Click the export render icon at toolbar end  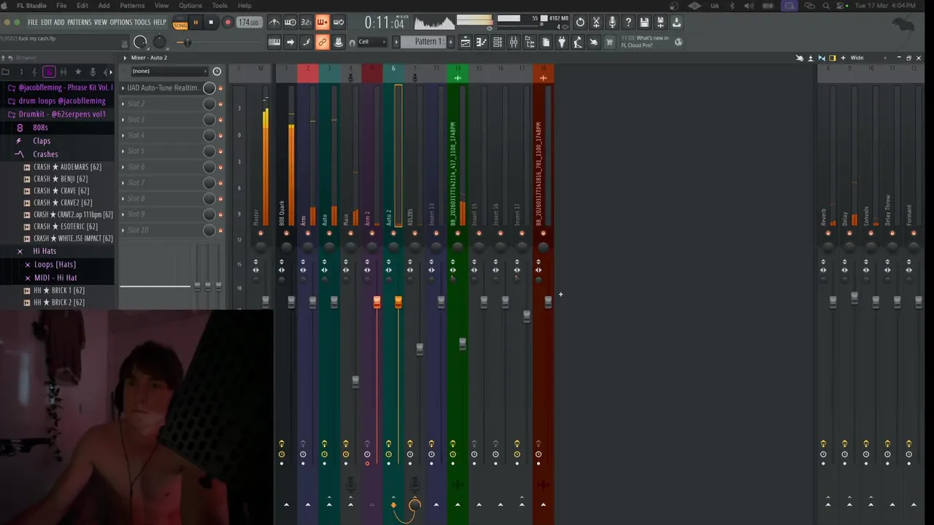[x=676, y=23]
